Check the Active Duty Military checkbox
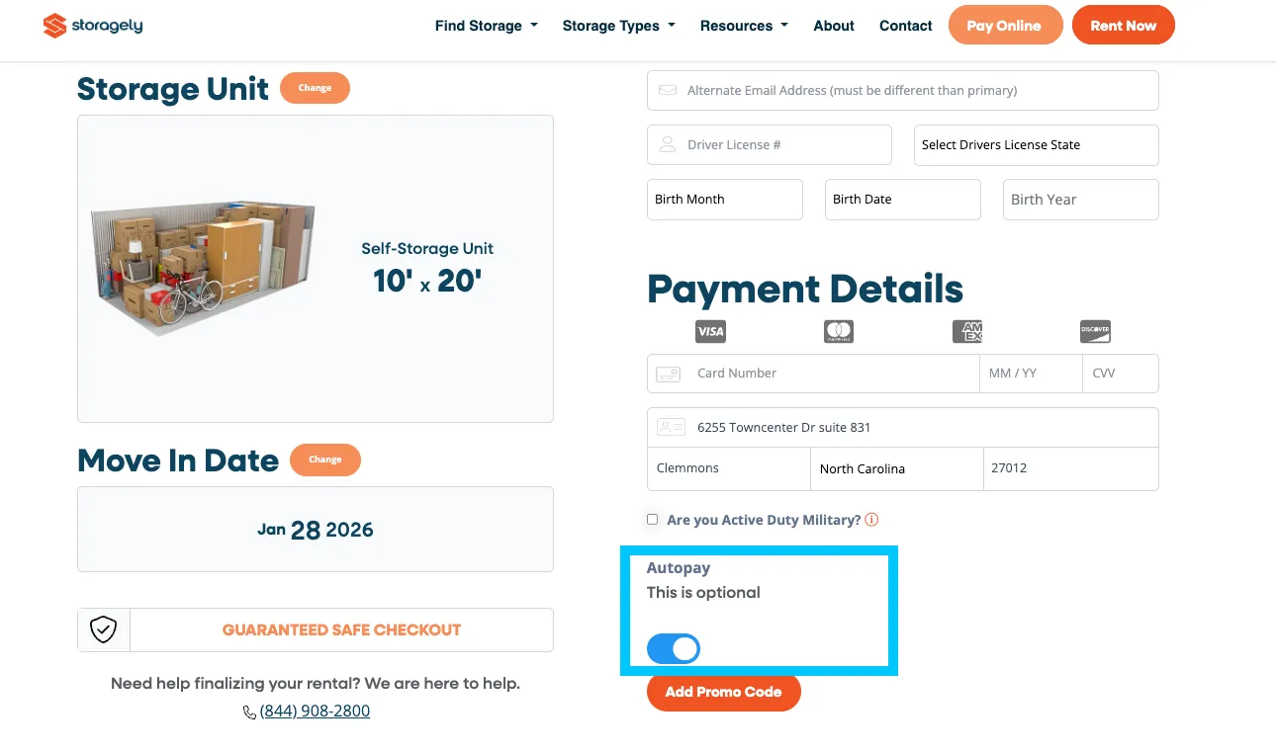The image size is (1276, 754). [x=652, y=519]
